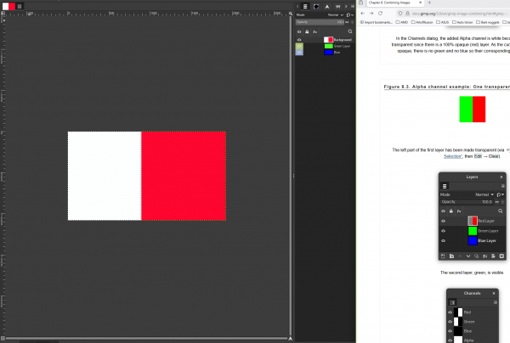Viewport: 510px width, 343px height.
Task: Toggle visibility of the Blue layer in GIMP
Action: click(x=298, y=52)
